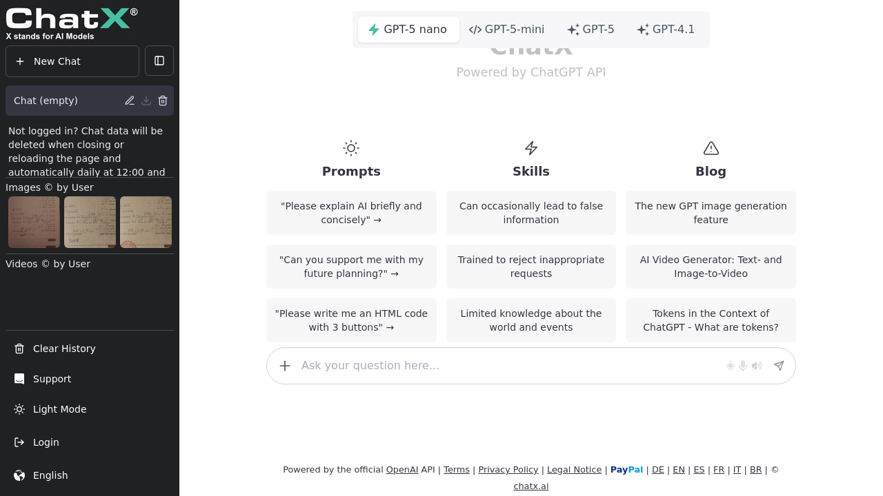Start a New Chat

72,61
